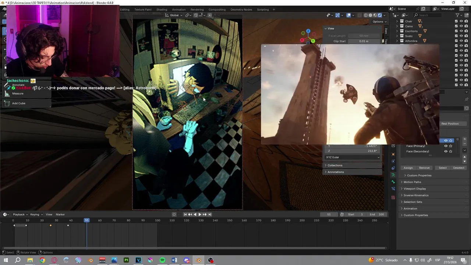Click the snap magnet icon
The width and height of the screenshot is (471, 265).
(195, 15)
